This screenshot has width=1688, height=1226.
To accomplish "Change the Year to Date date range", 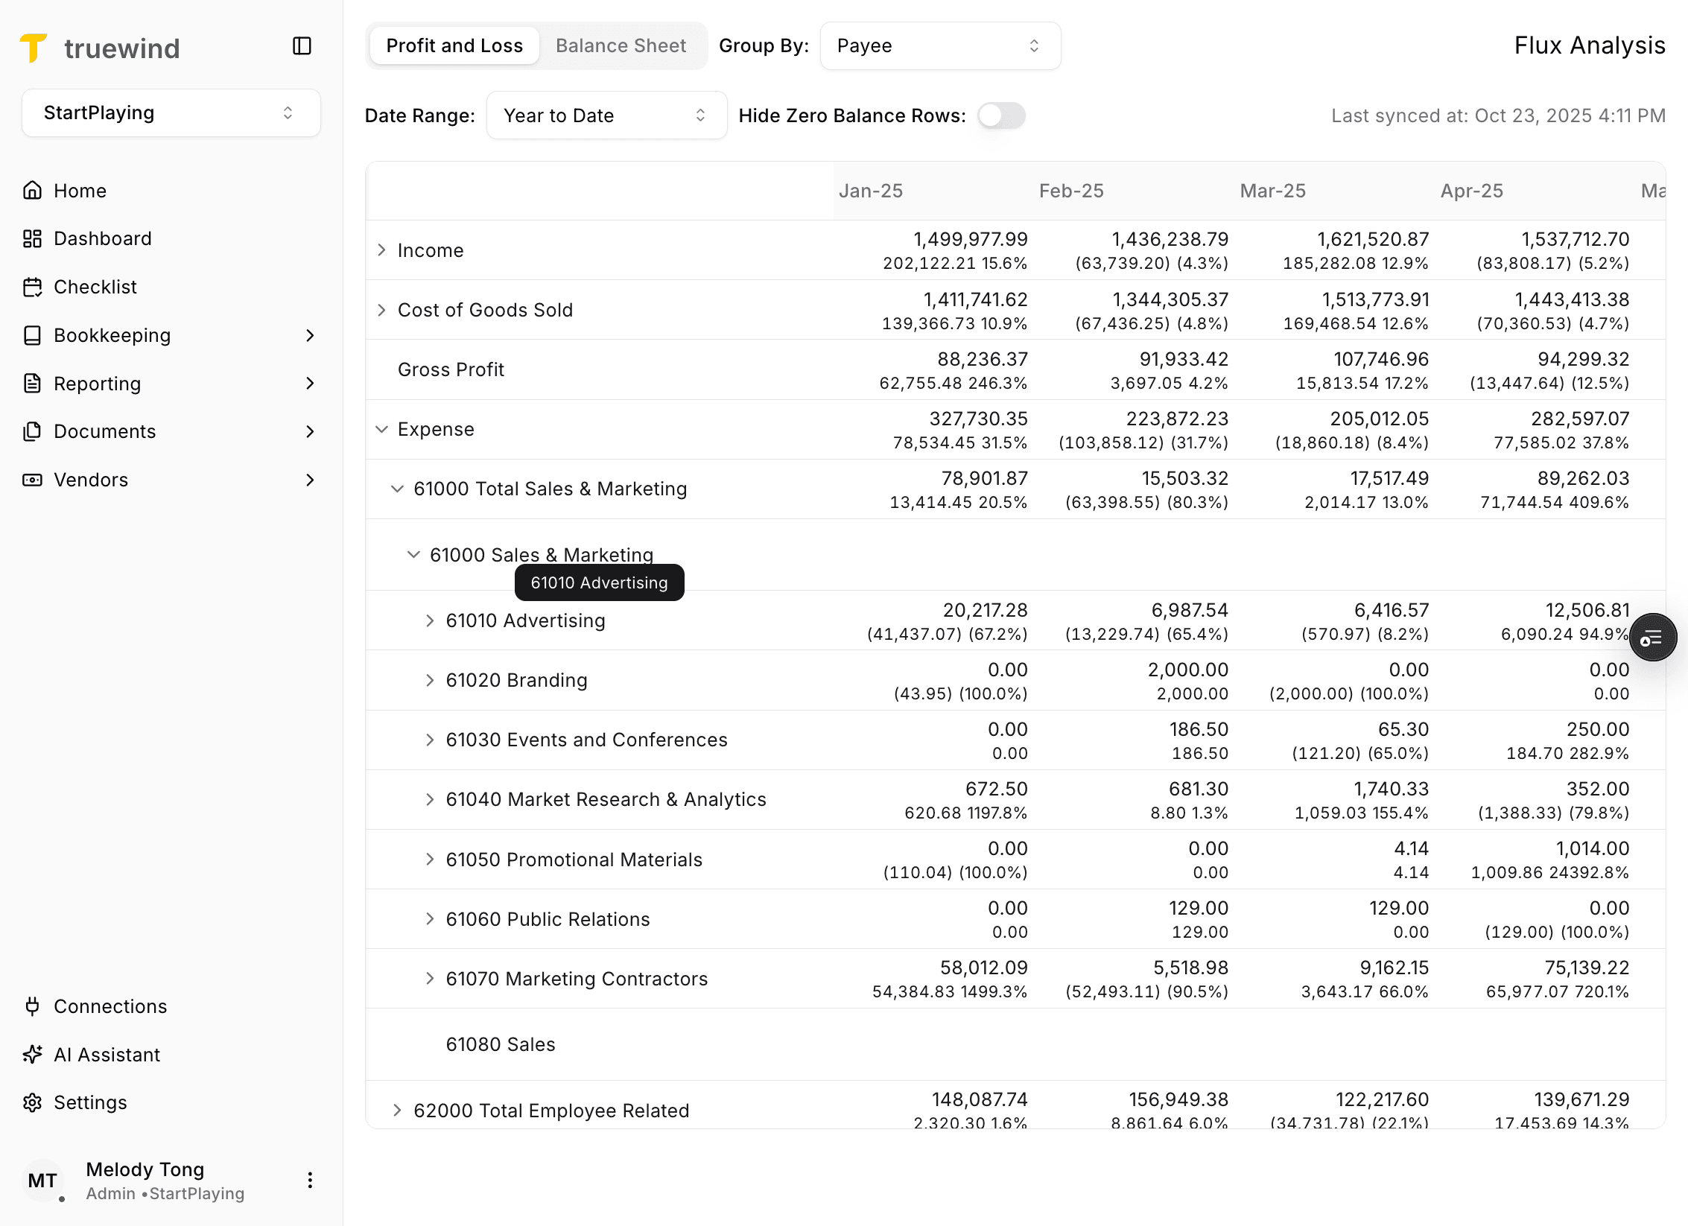I will [x=606, y=115].
